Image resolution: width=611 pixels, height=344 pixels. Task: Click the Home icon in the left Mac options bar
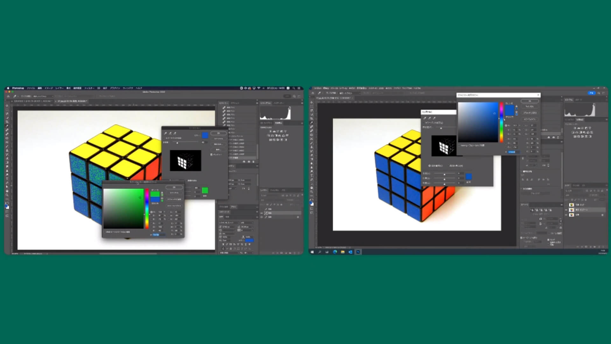(x=9, y=96)
